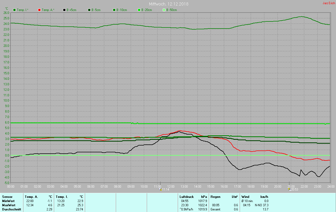
Task: Click the B -50cm light green legend square
Action: pos(164,10)
